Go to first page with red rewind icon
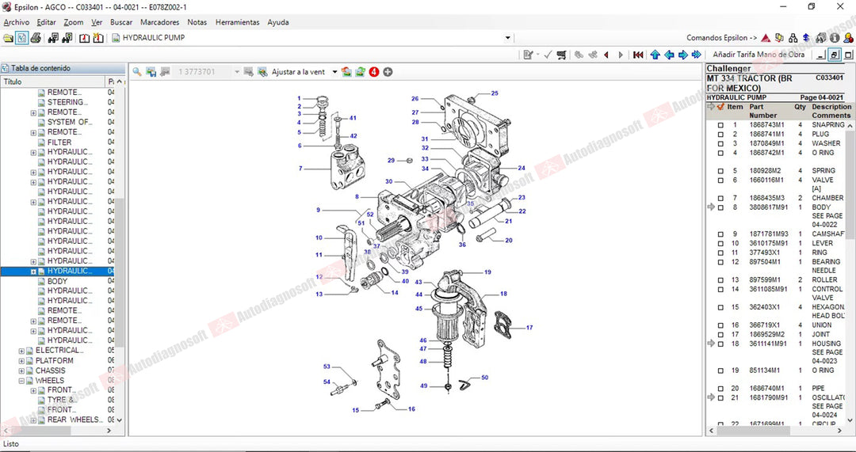Image resolution: width=856 pixels, height=452 pixels. [637, 55]
